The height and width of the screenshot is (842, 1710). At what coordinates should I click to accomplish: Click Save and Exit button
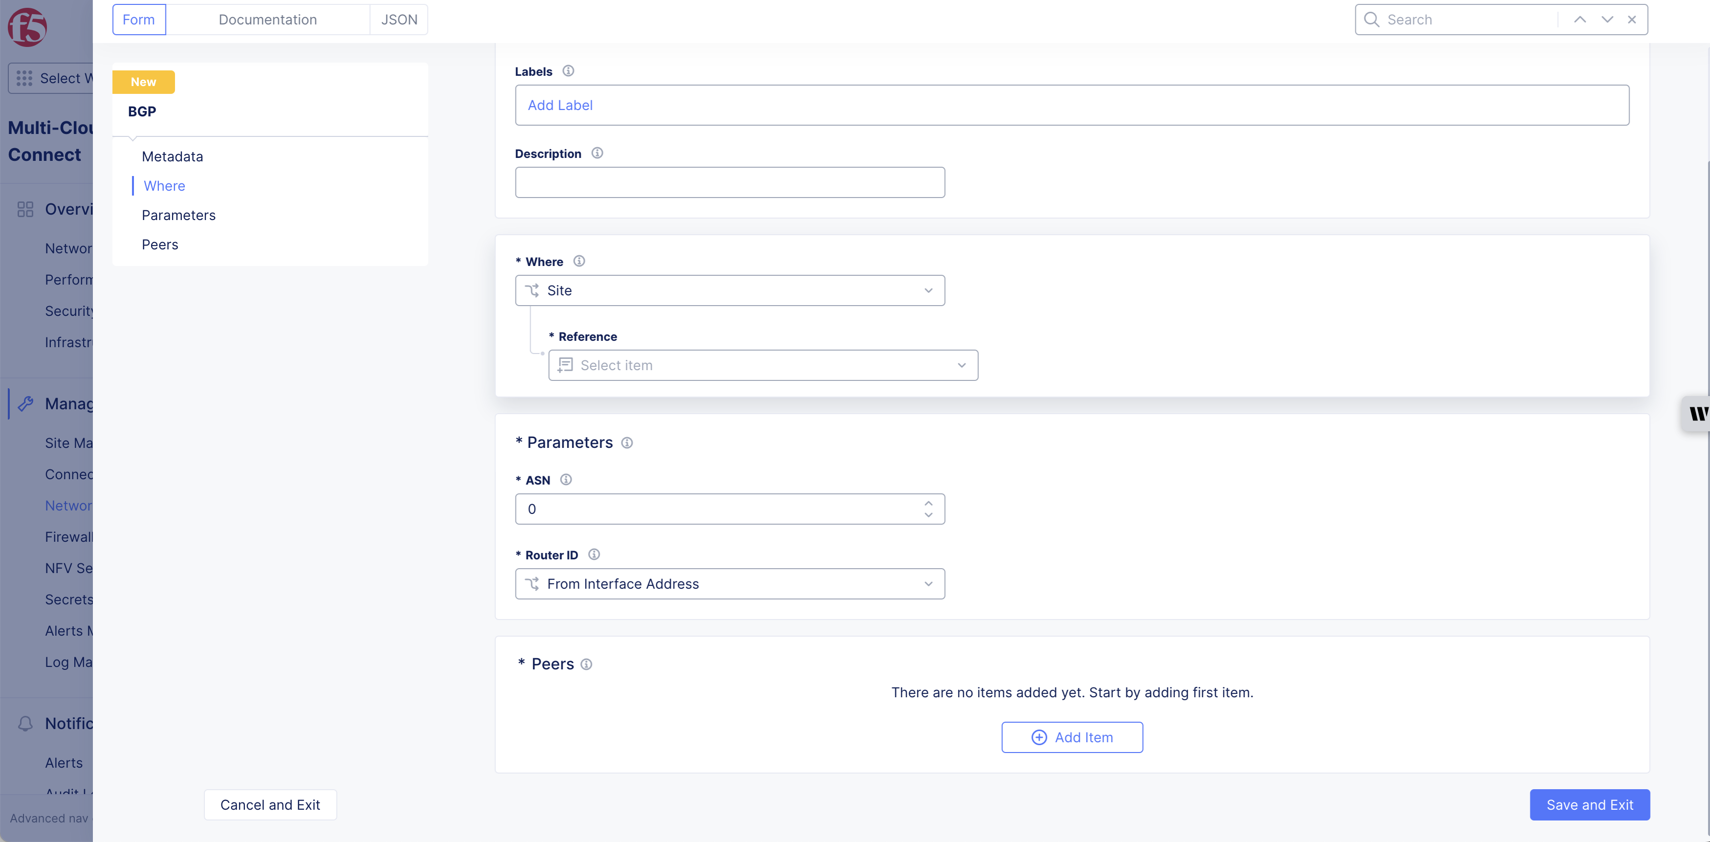click(x=1589, y=805)
